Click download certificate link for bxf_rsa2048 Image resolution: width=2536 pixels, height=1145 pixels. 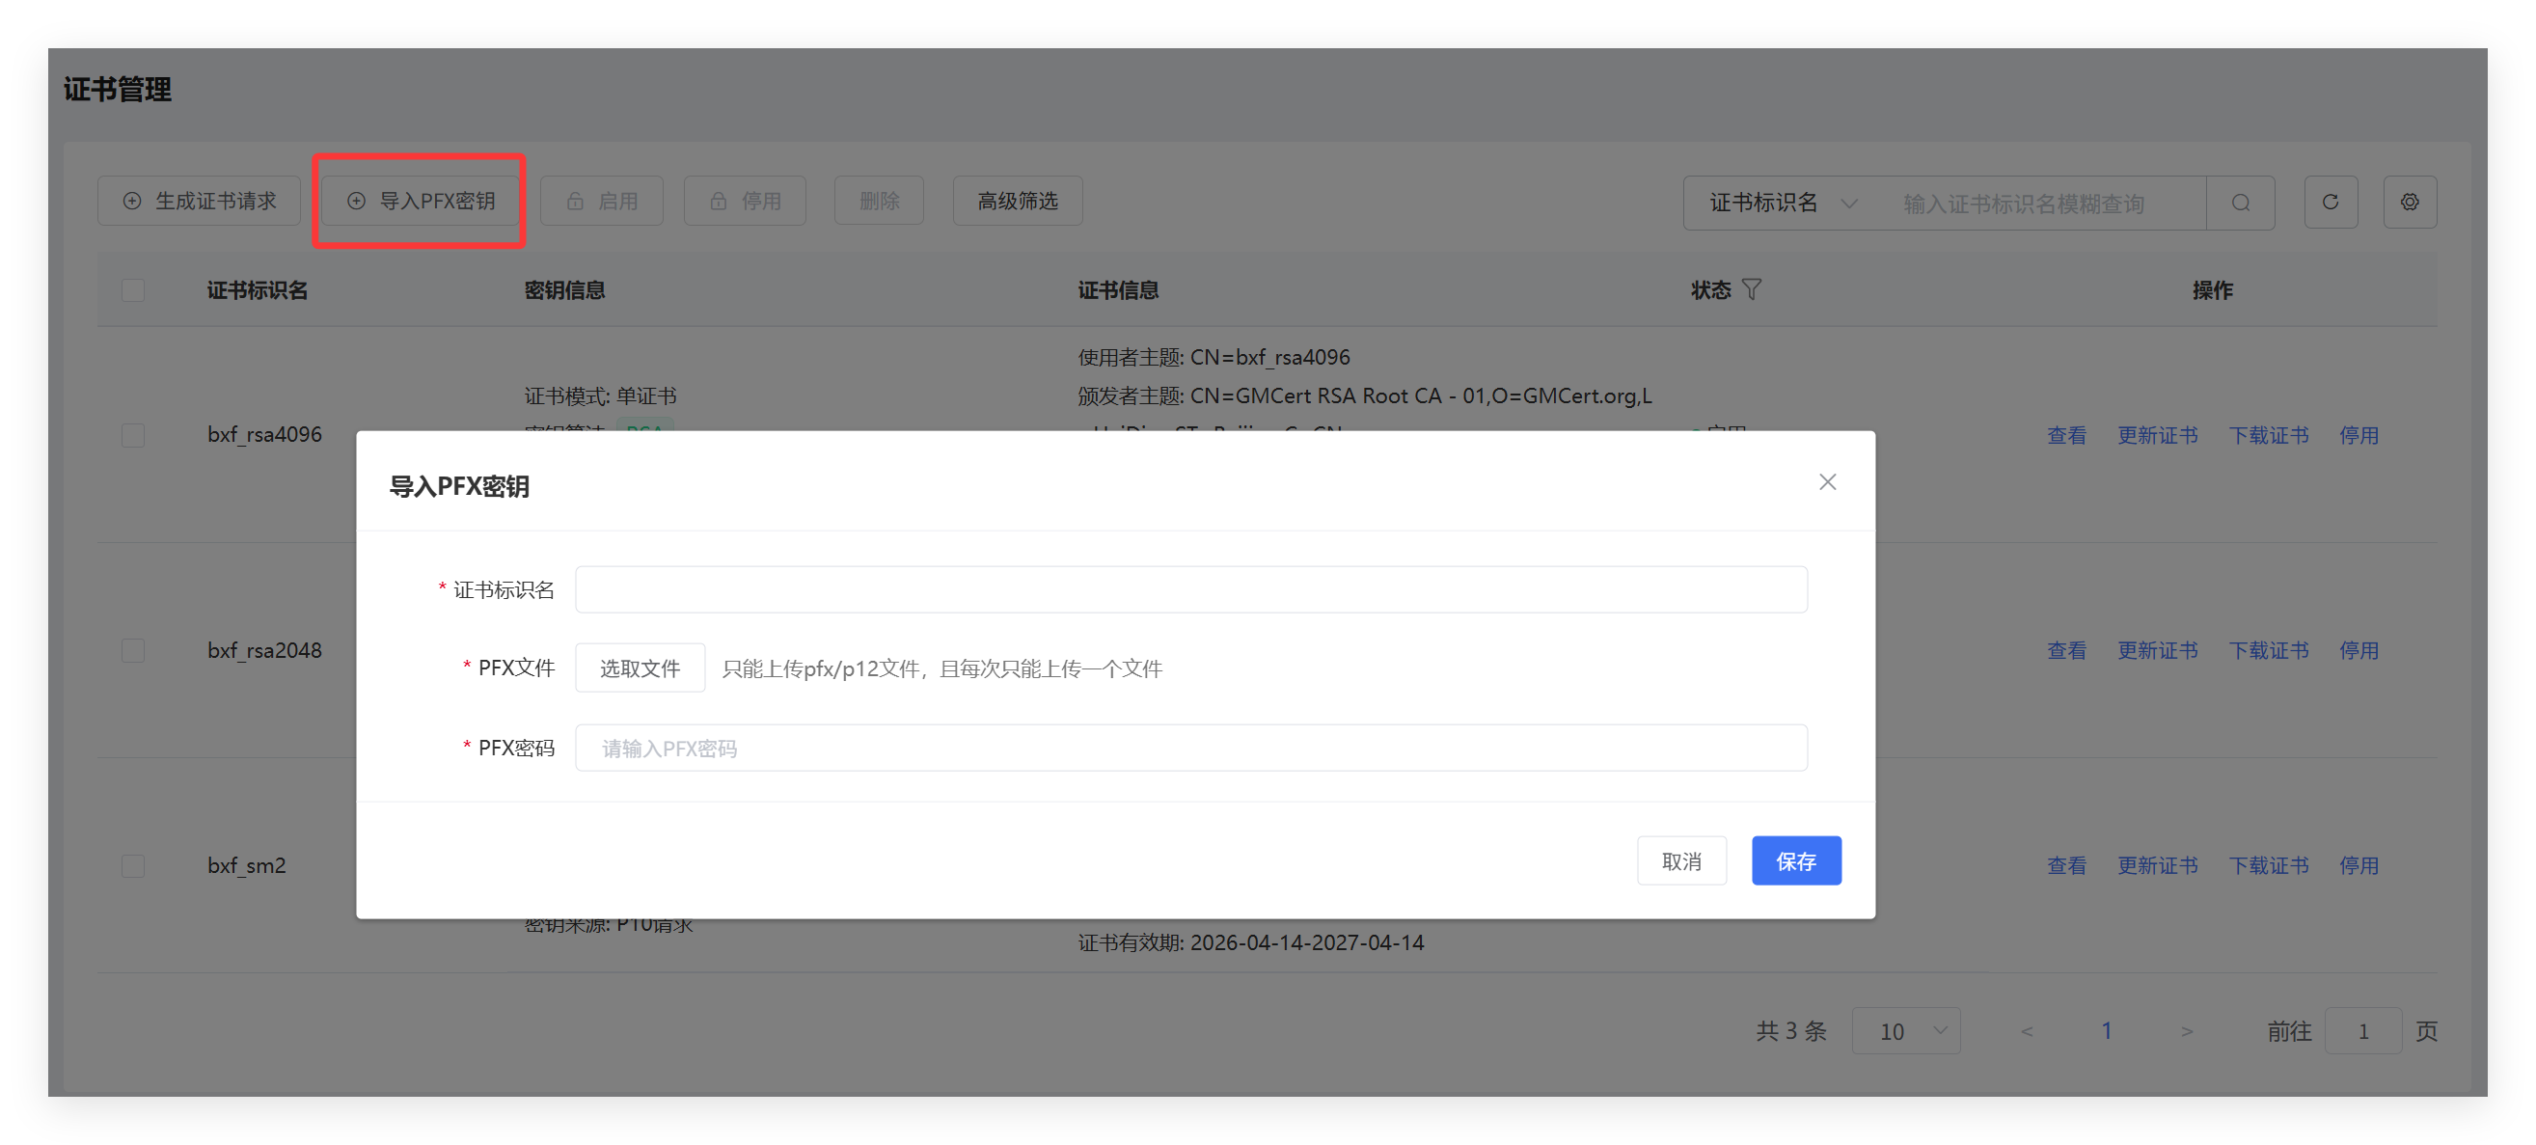2268,651
